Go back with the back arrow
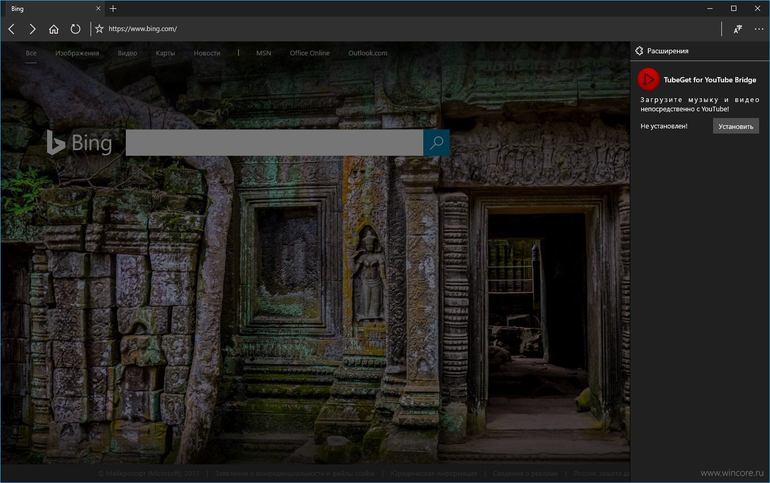 [11, 29]
